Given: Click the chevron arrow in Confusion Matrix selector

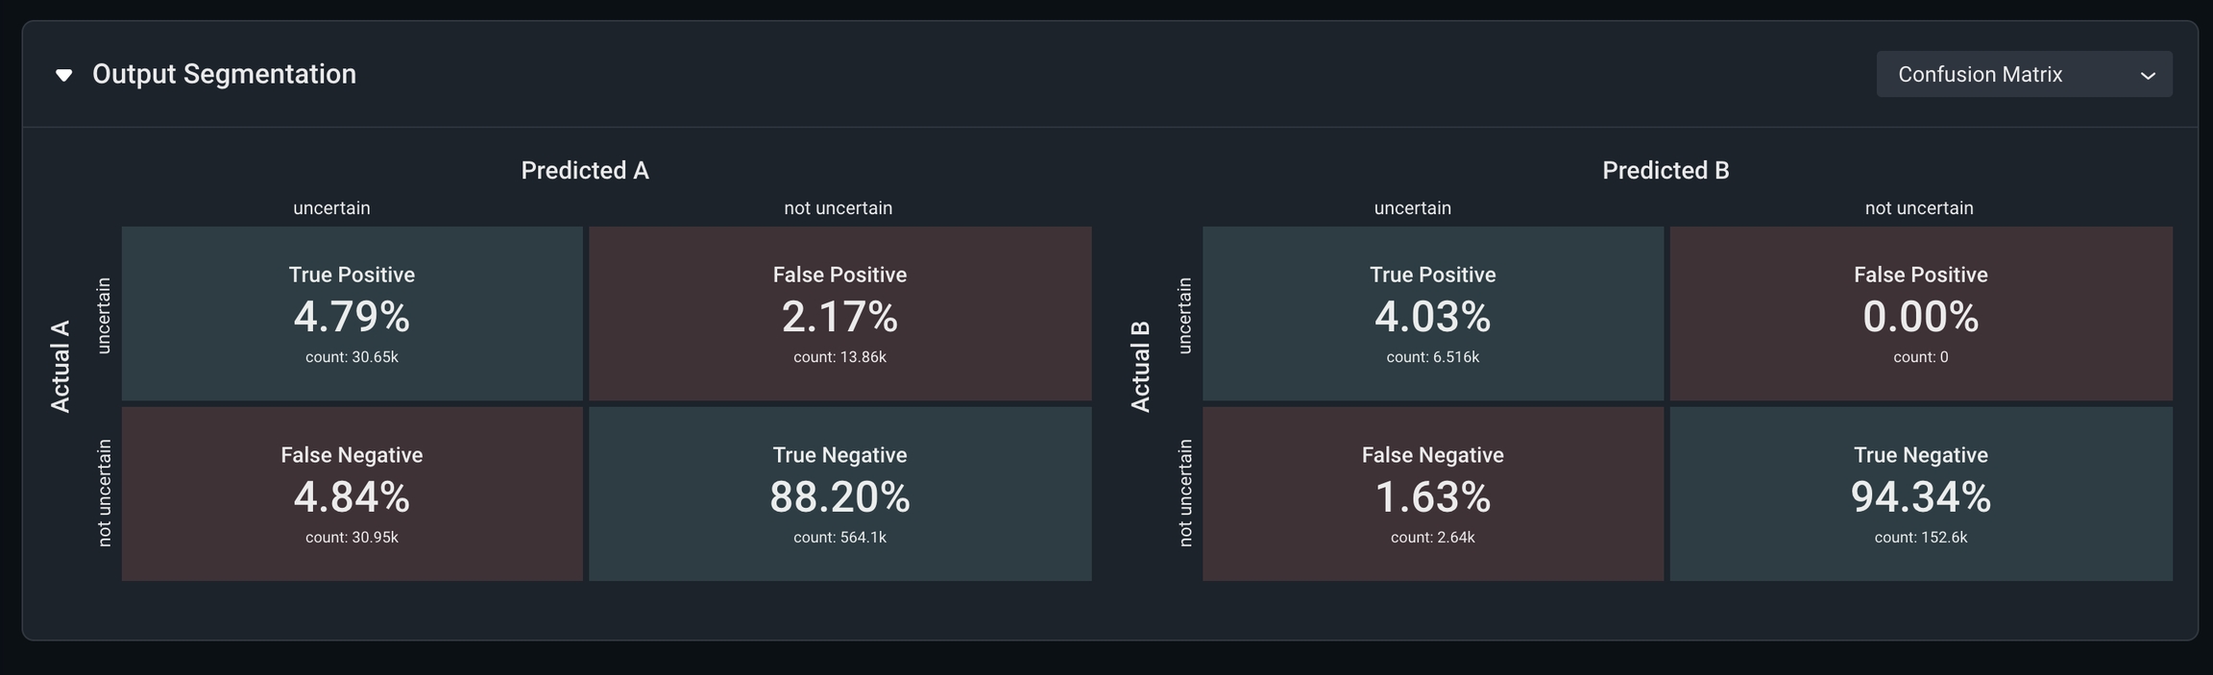Looking at the screenshot, I should click(x=2148, y=76).
